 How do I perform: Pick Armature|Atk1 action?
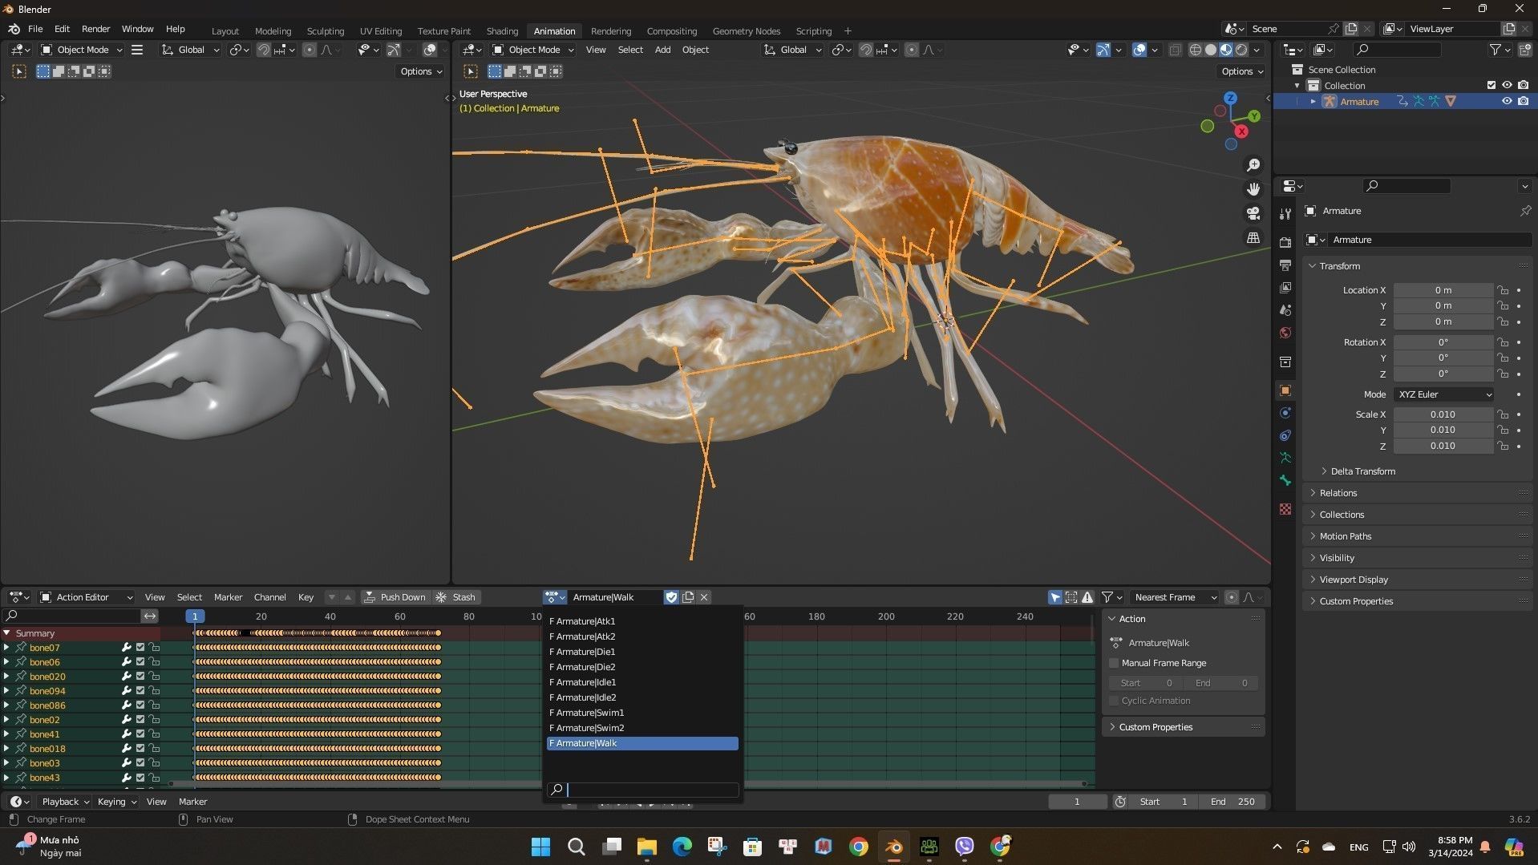[642, 621]
